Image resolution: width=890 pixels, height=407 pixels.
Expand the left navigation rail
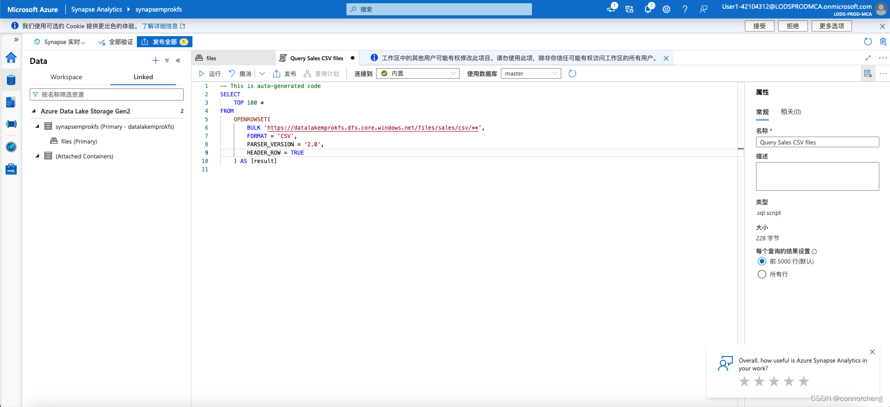pyautogui.click(x=16, y=40)
